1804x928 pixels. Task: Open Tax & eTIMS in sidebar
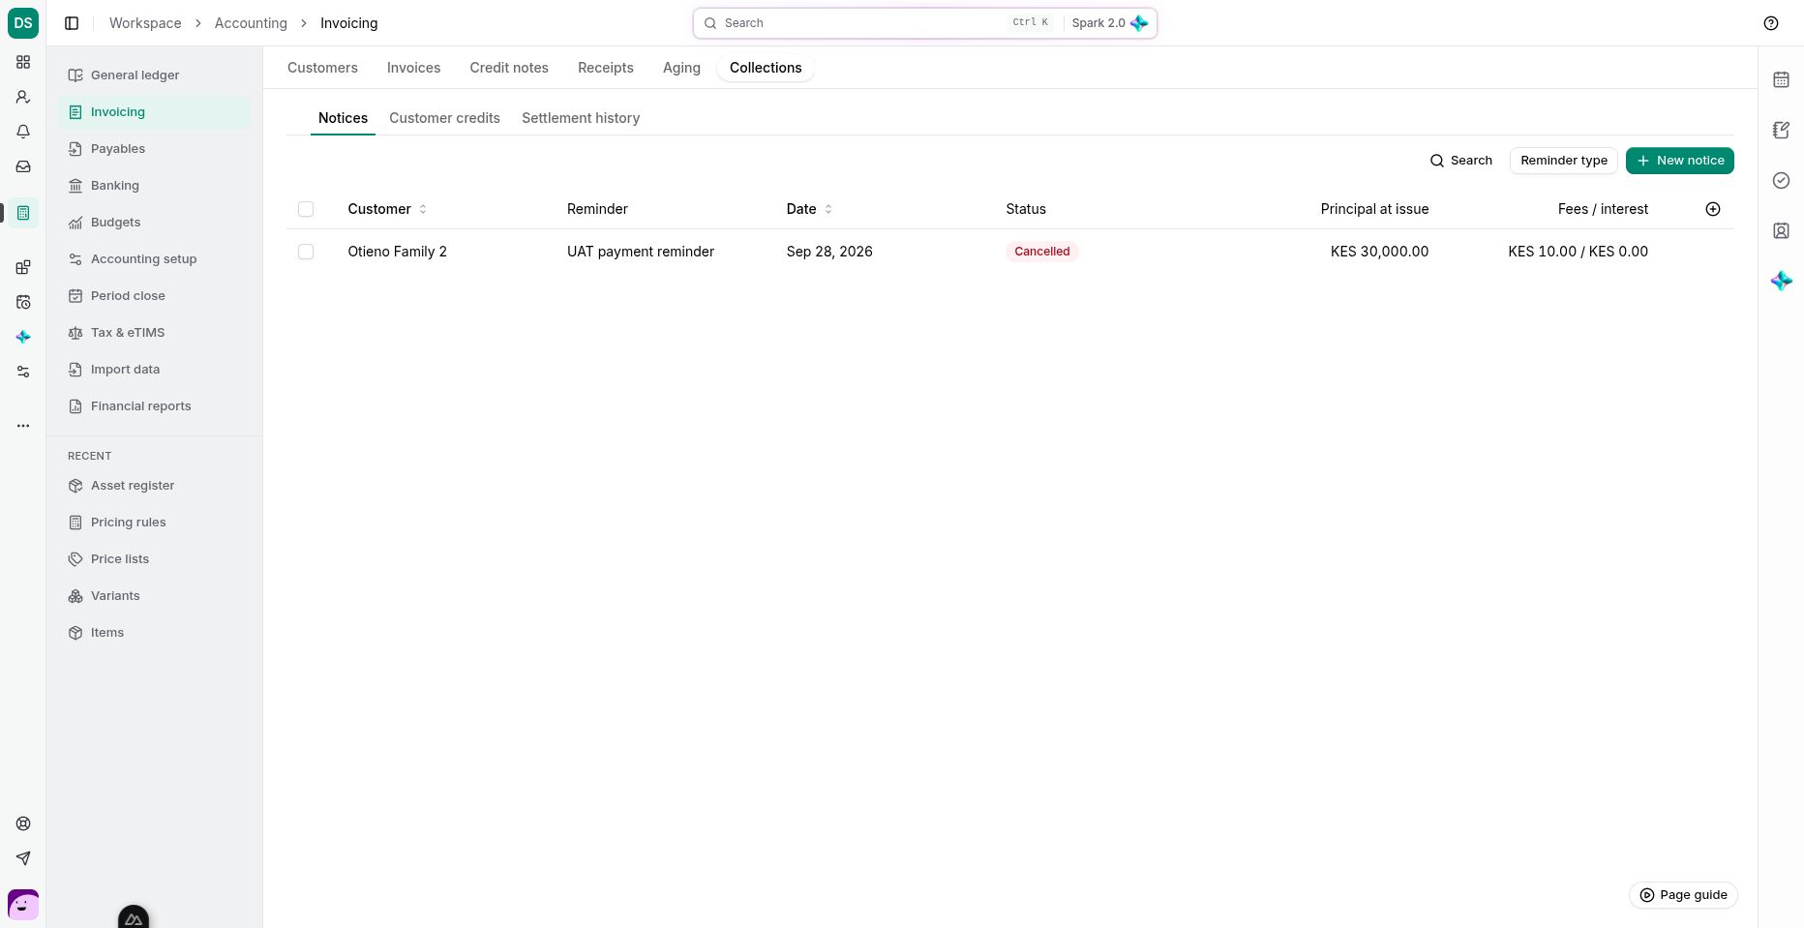[154, 333]
